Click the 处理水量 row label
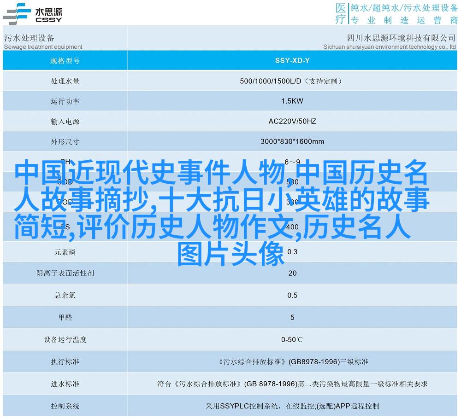The width and height of the screenshot is (461, 419). pyautogui.click(x=65, y=81)
